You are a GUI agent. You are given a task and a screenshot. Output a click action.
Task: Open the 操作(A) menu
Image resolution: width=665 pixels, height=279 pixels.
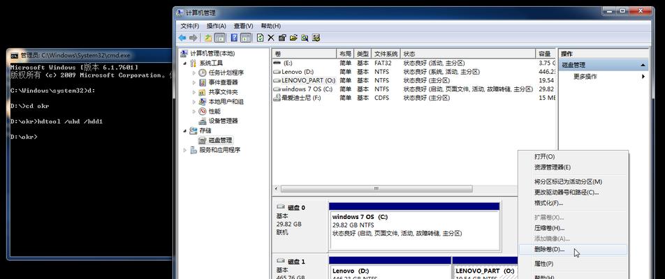(217, 26)
